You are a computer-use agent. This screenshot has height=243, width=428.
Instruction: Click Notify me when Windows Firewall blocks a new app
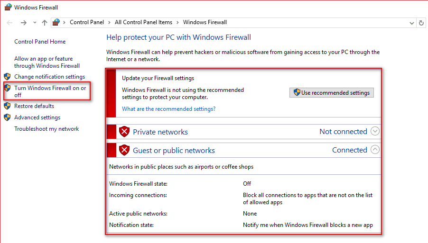tap(308, 225)
